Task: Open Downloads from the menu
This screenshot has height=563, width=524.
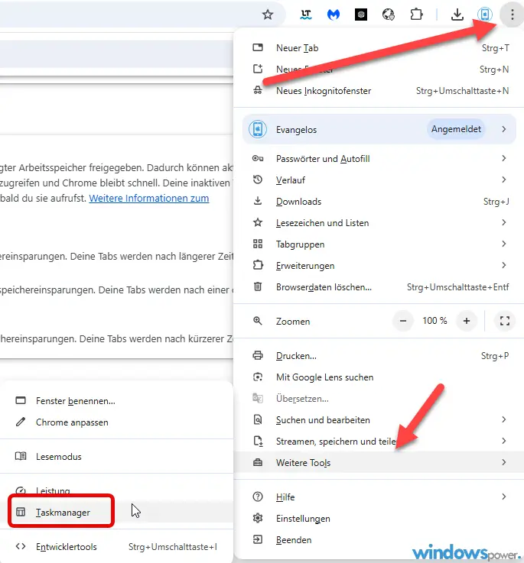Action: click(379, 202)
